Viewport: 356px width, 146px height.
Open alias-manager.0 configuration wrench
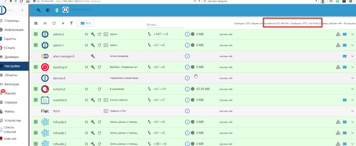click(x=93, y=56)
